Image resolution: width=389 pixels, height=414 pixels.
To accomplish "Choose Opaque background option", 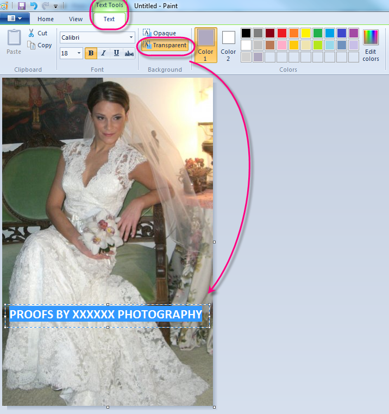I will point(159,33).
